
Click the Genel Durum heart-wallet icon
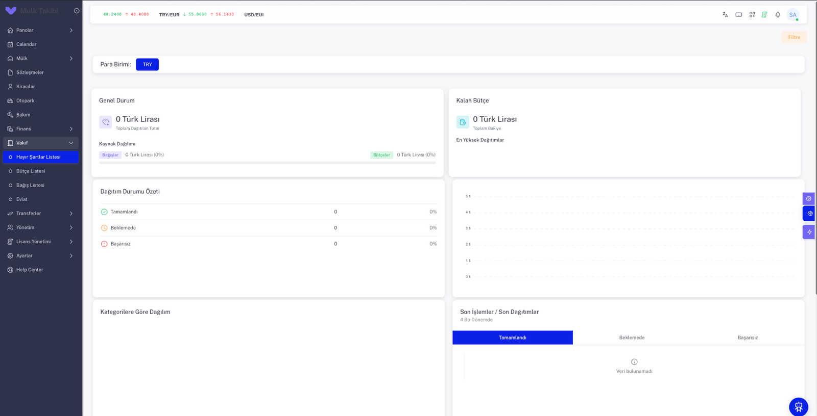point(106,122)
